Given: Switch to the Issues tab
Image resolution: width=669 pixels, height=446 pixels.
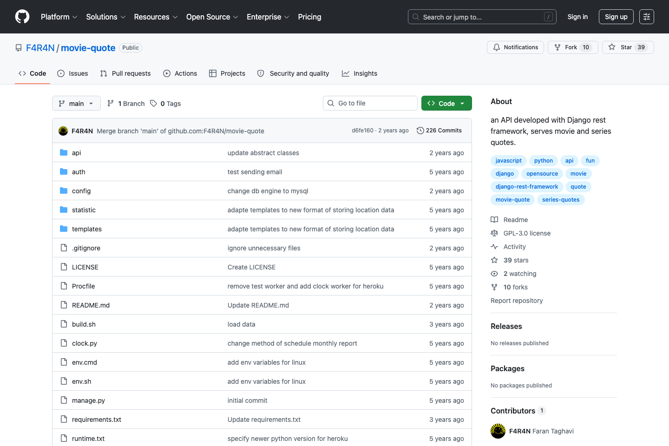Looking at the screenshot, I should (x=72, y=73).
